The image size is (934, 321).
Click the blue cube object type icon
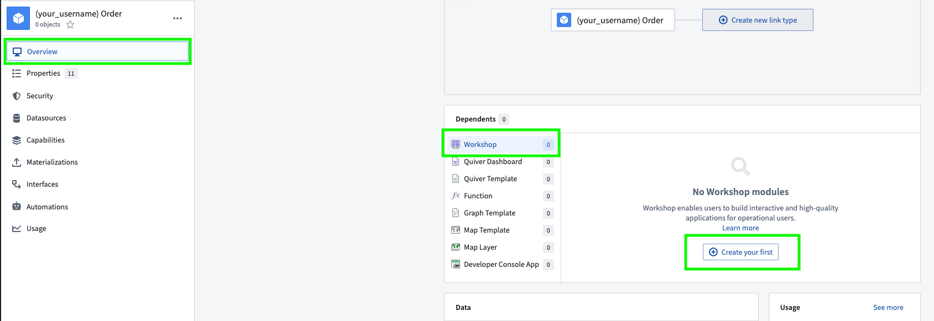pyautogui.click(x=18, y=18)
